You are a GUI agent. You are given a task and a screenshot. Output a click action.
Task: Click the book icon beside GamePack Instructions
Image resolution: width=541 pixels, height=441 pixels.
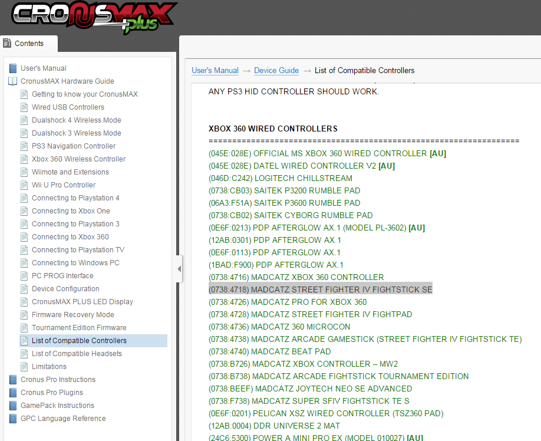pyautogui.click(x=13, y=406)
